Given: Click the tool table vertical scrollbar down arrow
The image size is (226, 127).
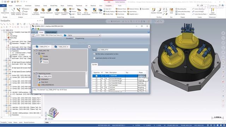Looking at the screenshot, I should (147, 91).
